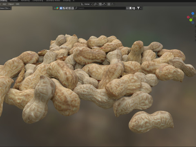The height and width of the screenshot is (147, 196).
Task: Click the colorful multicolor icon in lower toolbar
Action: (x=58, y=8)
